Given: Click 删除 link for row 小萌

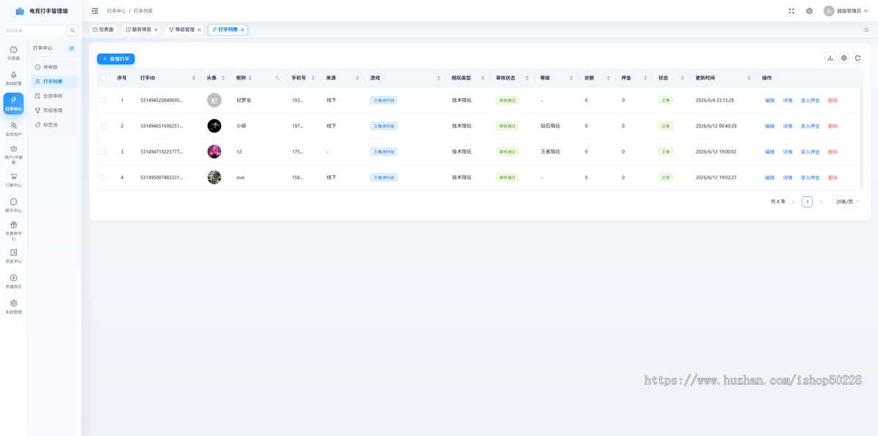Looking at the screenshot, I should point(833,126).
